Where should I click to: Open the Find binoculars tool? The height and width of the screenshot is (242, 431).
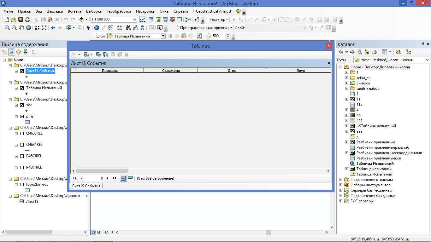pyautogui.click(x=128, y=28)
